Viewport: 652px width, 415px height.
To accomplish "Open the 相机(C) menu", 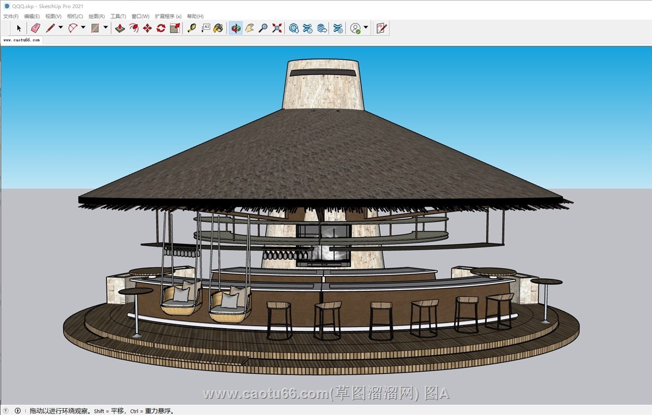I will click(75, 16).
